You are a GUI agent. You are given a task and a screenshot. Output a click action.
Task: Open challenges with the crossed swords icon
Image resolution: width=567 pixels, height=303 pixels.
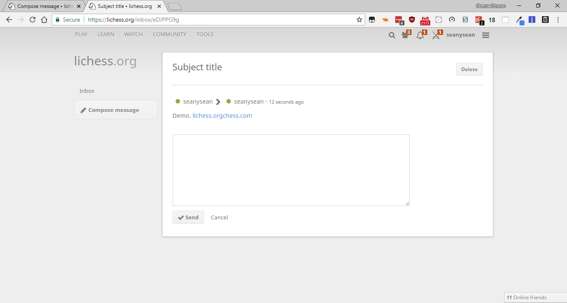tap(437, 35)
